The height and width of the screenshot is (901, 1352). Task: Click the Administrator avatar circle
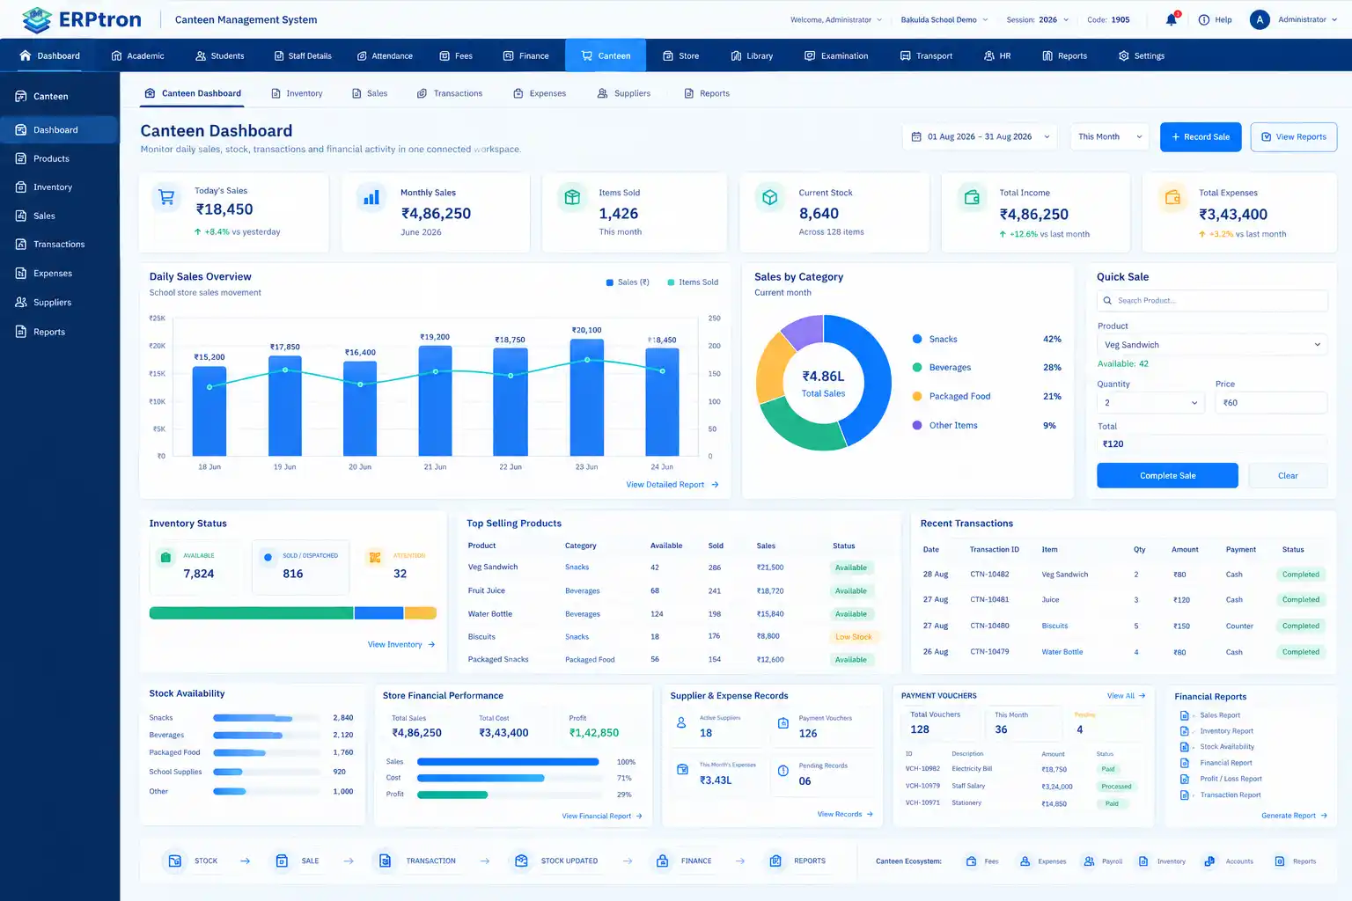[1260, 19]
